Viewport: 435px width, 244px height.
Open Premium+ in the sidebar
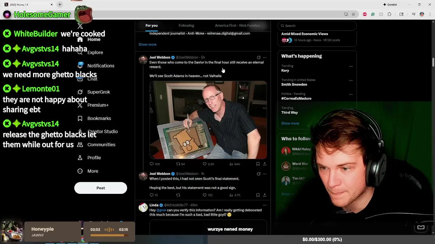(93, 105)
